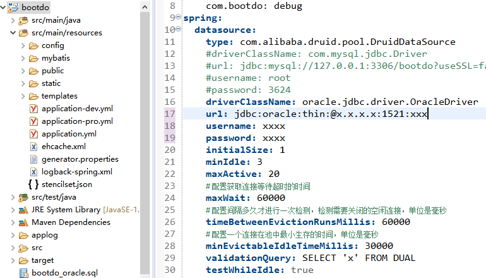
Task: Click the templates folder icon
Action: tap(33, 97)
